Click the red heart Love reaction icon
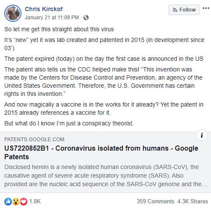This screenshot has width=211, height=208. [x=24, y=202]
